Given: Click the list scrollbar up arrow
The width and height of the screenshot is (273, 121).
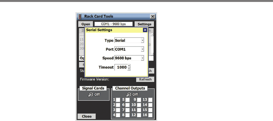Looking at the screenshot, I should point(152,35).
